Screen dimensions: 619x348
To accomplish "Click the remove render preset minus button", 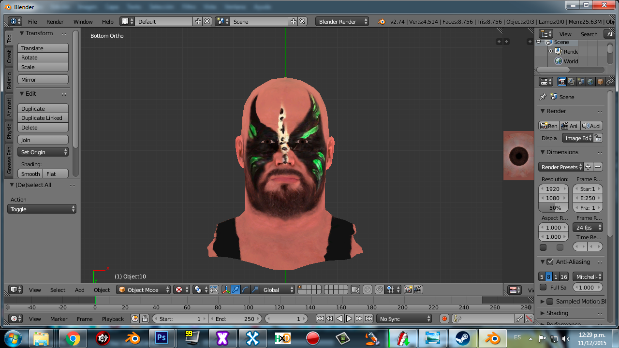I will click(x=598, y=167).
